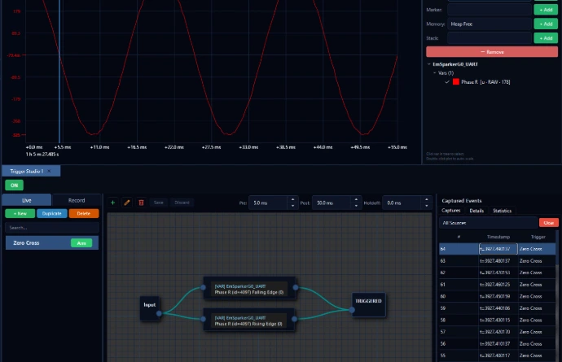
Task: Toggle the Phase R variable checkmark
Action: point(447,82)
